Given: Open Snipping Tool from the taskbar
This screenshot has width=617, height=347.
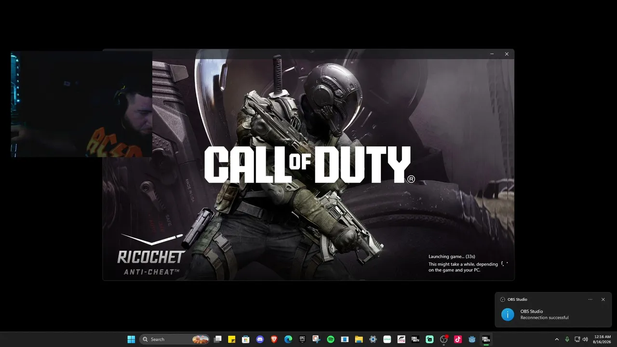Looking at the screenshot, I should pyautogui.click(x=316, y=339).
